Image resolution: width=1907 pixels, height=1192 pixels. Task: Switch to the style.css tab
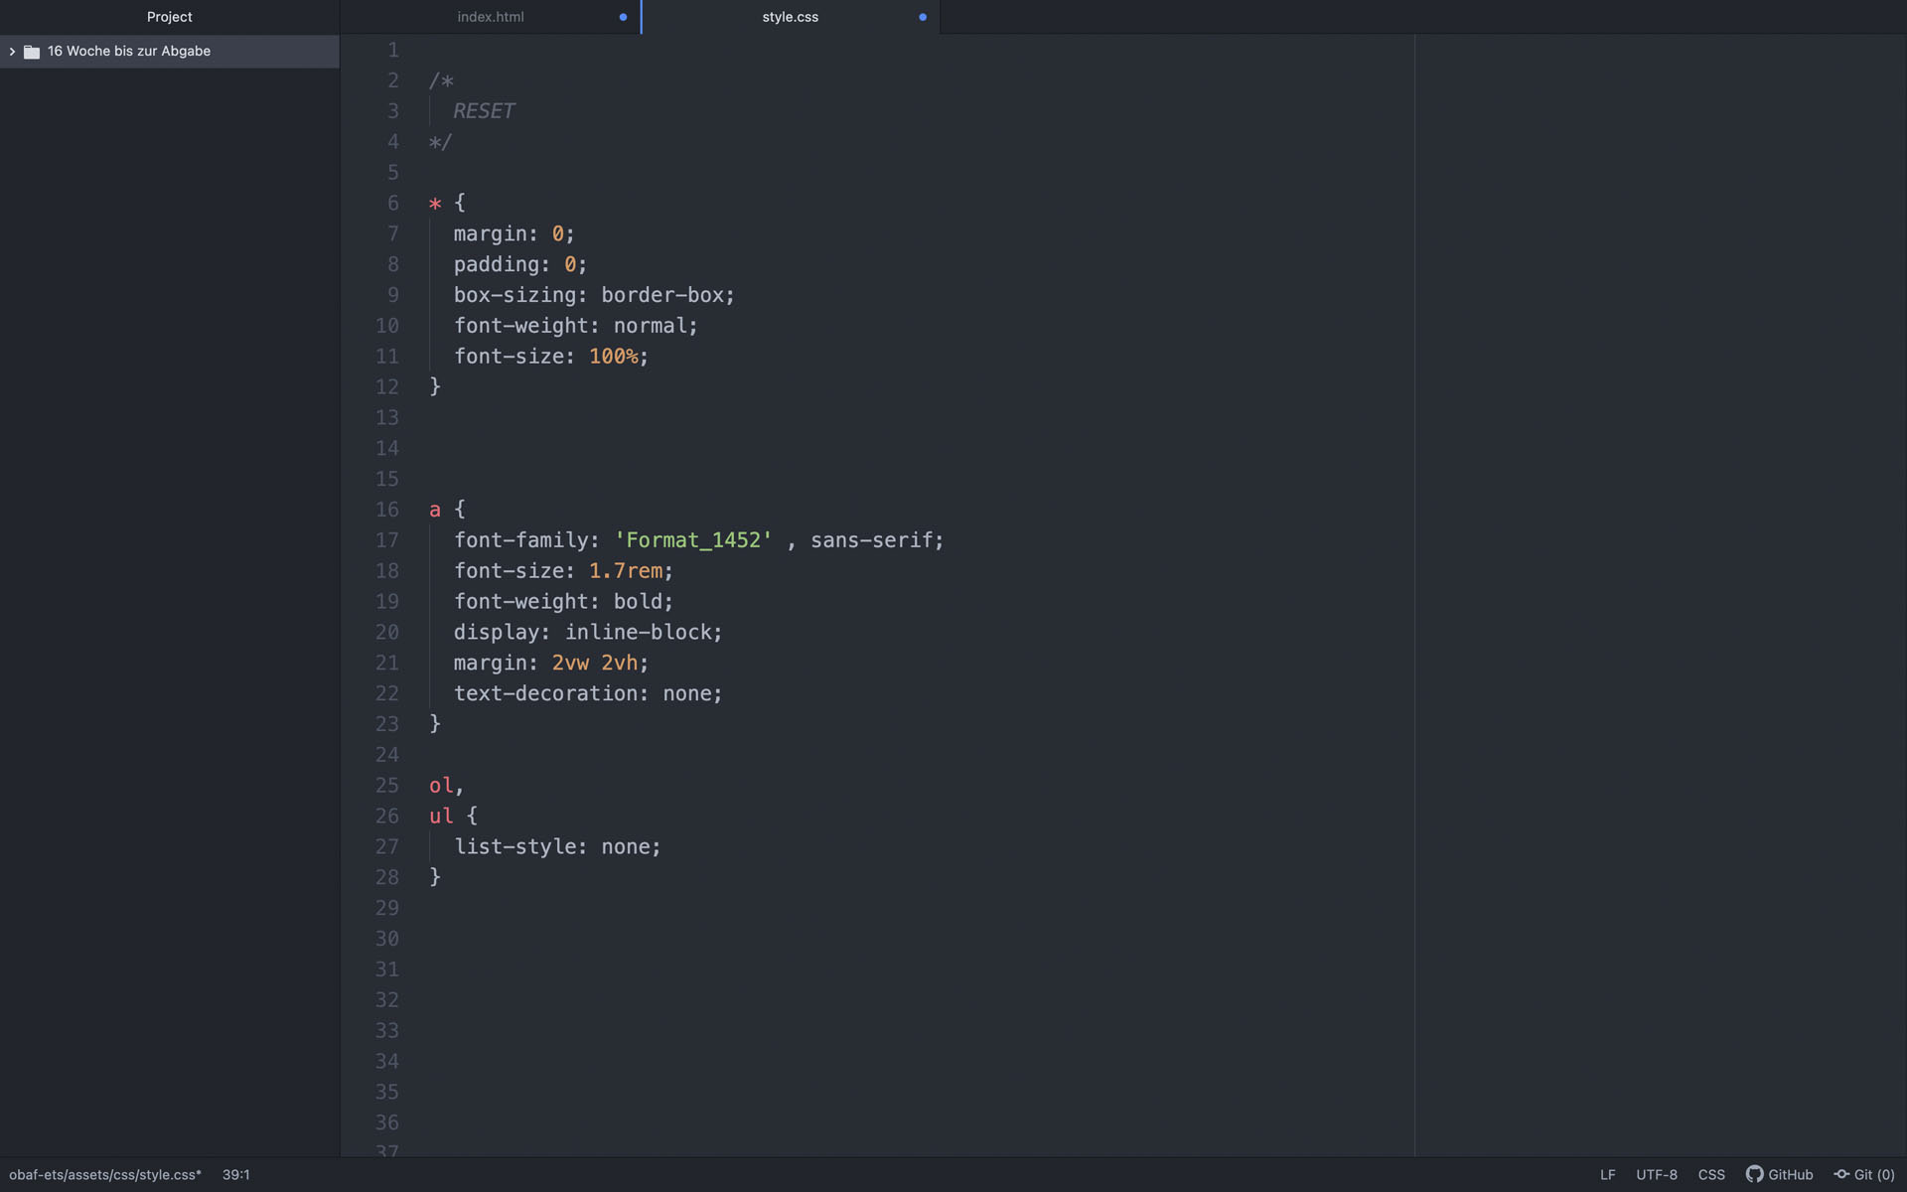pyautogui.click(x=791, y=17)
